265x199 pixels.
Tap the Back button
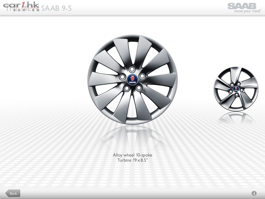pos(13,193)
